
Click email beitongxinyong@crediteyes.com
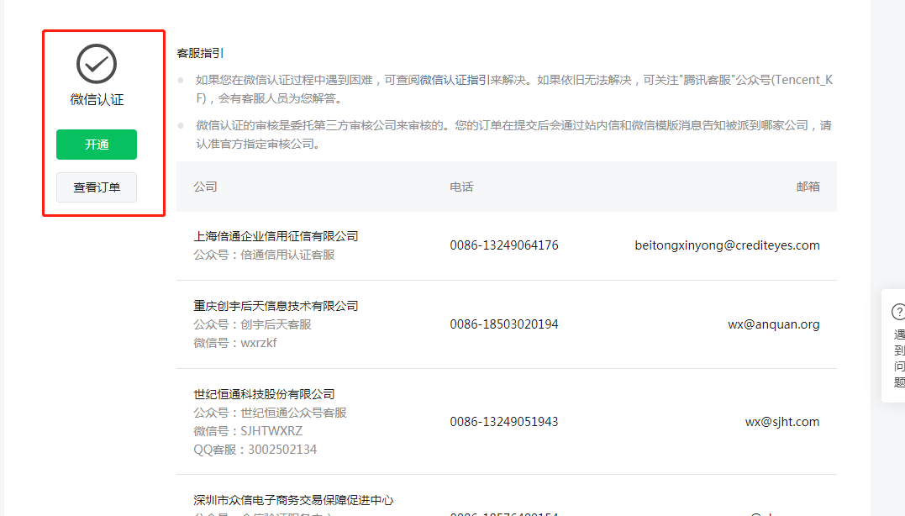727,245
